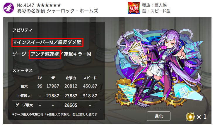Click the 連撃キラーM gauge ability
Screen dimensions: 215x127
[x=77, y=54]
